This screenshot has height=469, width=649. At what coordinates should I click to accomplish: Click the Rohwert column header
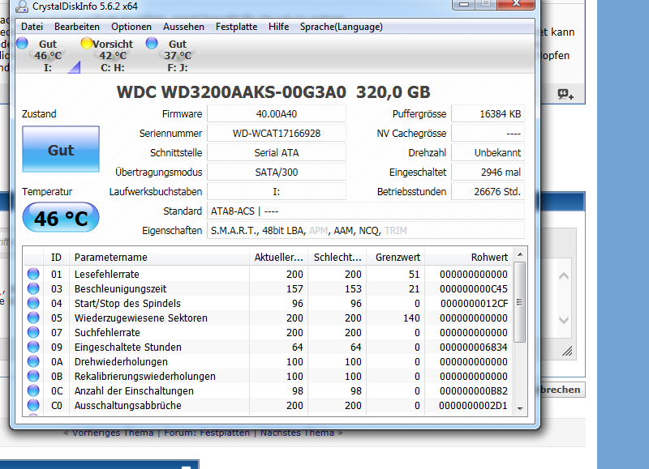[x=469, y=257]
